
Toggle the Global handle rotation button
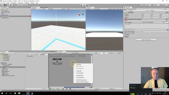(25, 5)
